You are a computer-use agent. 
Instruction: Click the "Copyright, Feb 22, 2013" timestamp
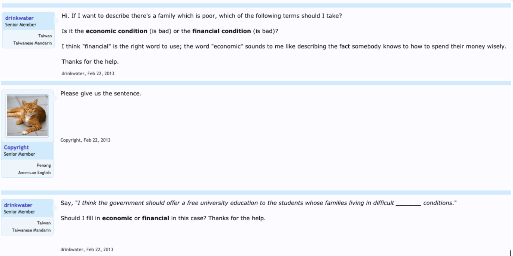85,140
